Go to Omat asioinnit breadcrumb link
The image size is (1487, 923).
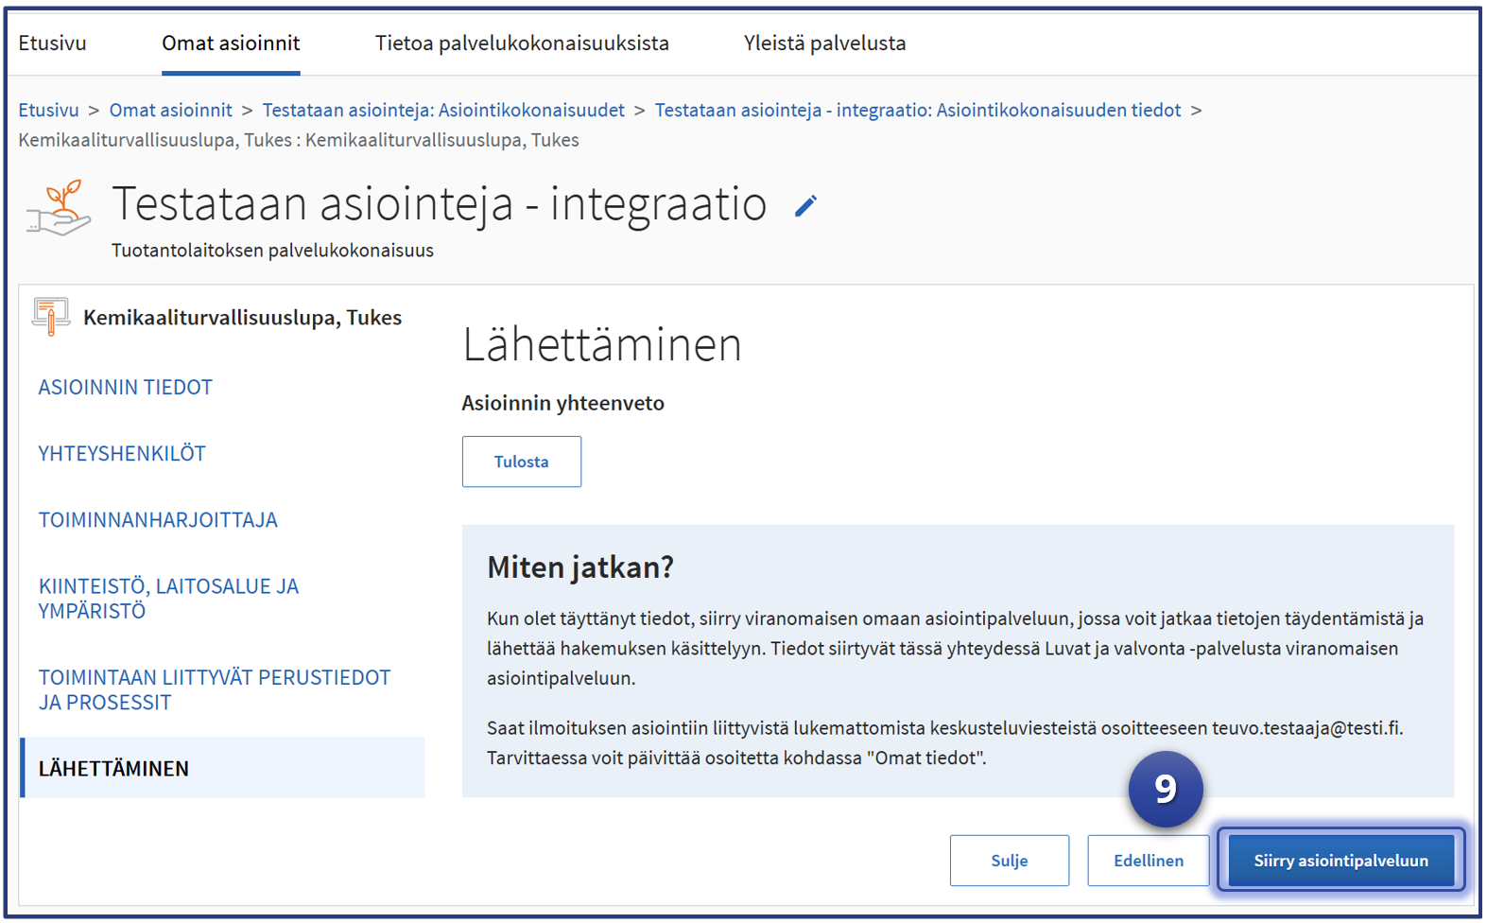[171, 111]
